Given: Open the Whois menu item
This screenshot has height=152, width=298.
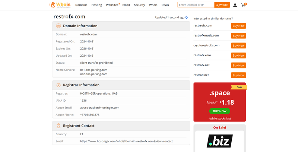Looking at the screenshot, I should [x=153, y=5].
